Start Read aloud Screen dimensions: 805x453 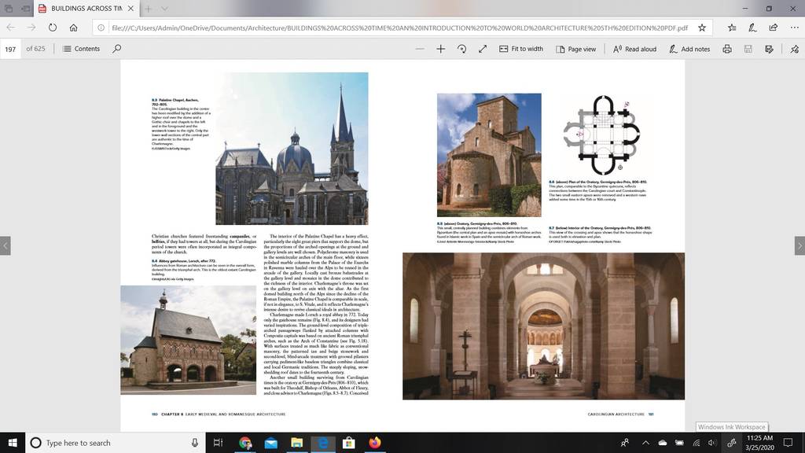(x=634, y=49)
